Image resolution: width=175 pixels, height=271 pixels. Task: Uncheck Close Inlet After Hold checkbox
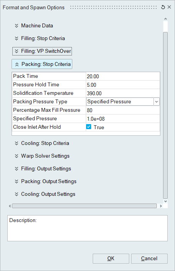(x=88, y=127)
